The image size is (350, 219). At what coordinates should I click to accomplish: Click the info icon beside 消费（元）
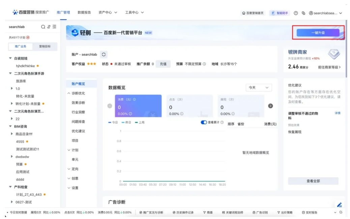135,99
